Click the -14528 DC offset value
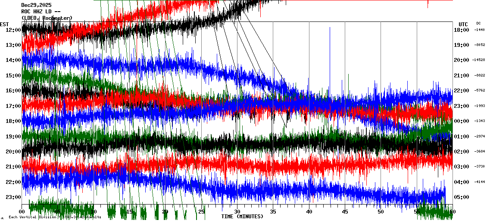Screen dimensions: 487x223 pyautogui.click(x=479, y=60)
